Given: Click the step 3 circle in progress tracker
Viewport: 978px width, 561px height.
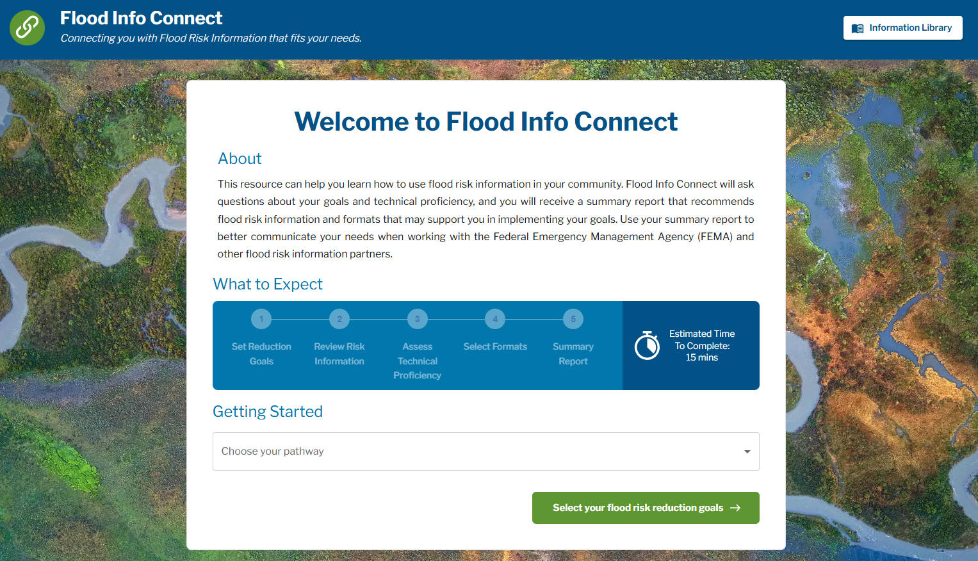Looking at the screenshot, I should [418, 319].
